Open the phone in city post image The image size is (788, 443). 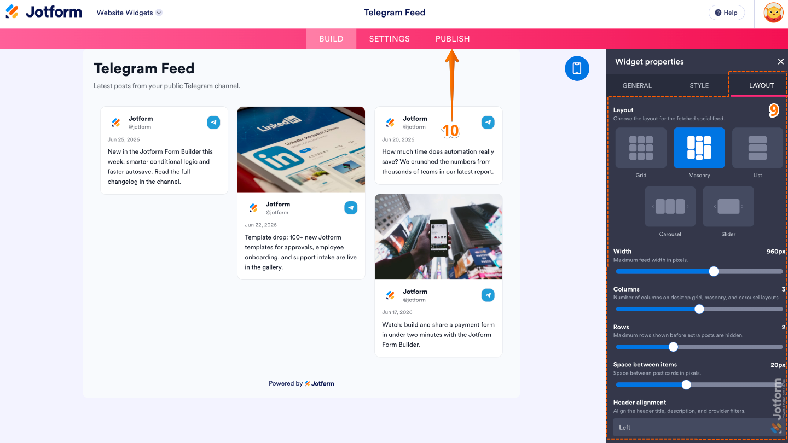(438, 237)
